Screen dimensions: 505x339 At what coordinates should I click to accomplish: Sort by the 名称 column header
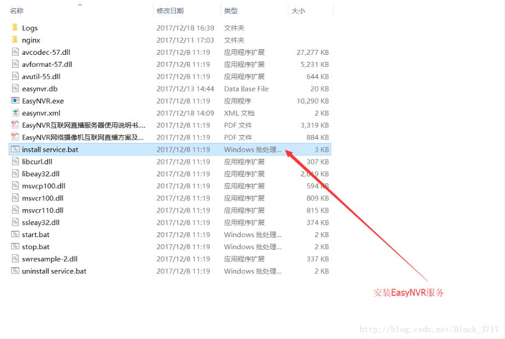coord(16,10)
